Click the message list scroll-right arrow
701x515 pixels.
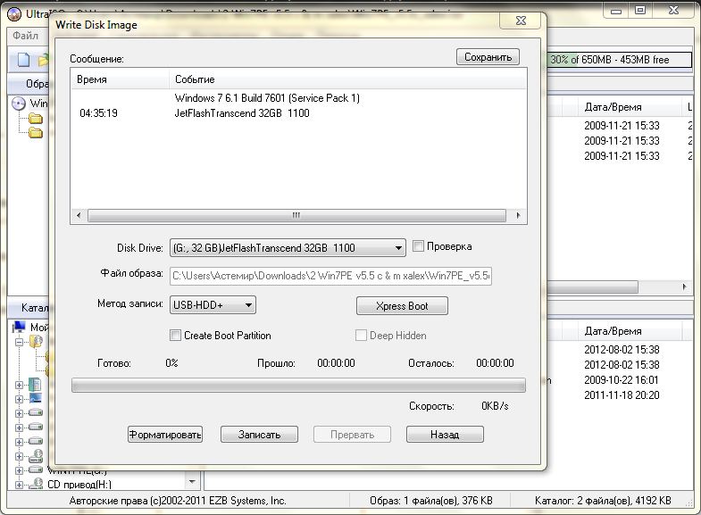(x=518, y=215)
